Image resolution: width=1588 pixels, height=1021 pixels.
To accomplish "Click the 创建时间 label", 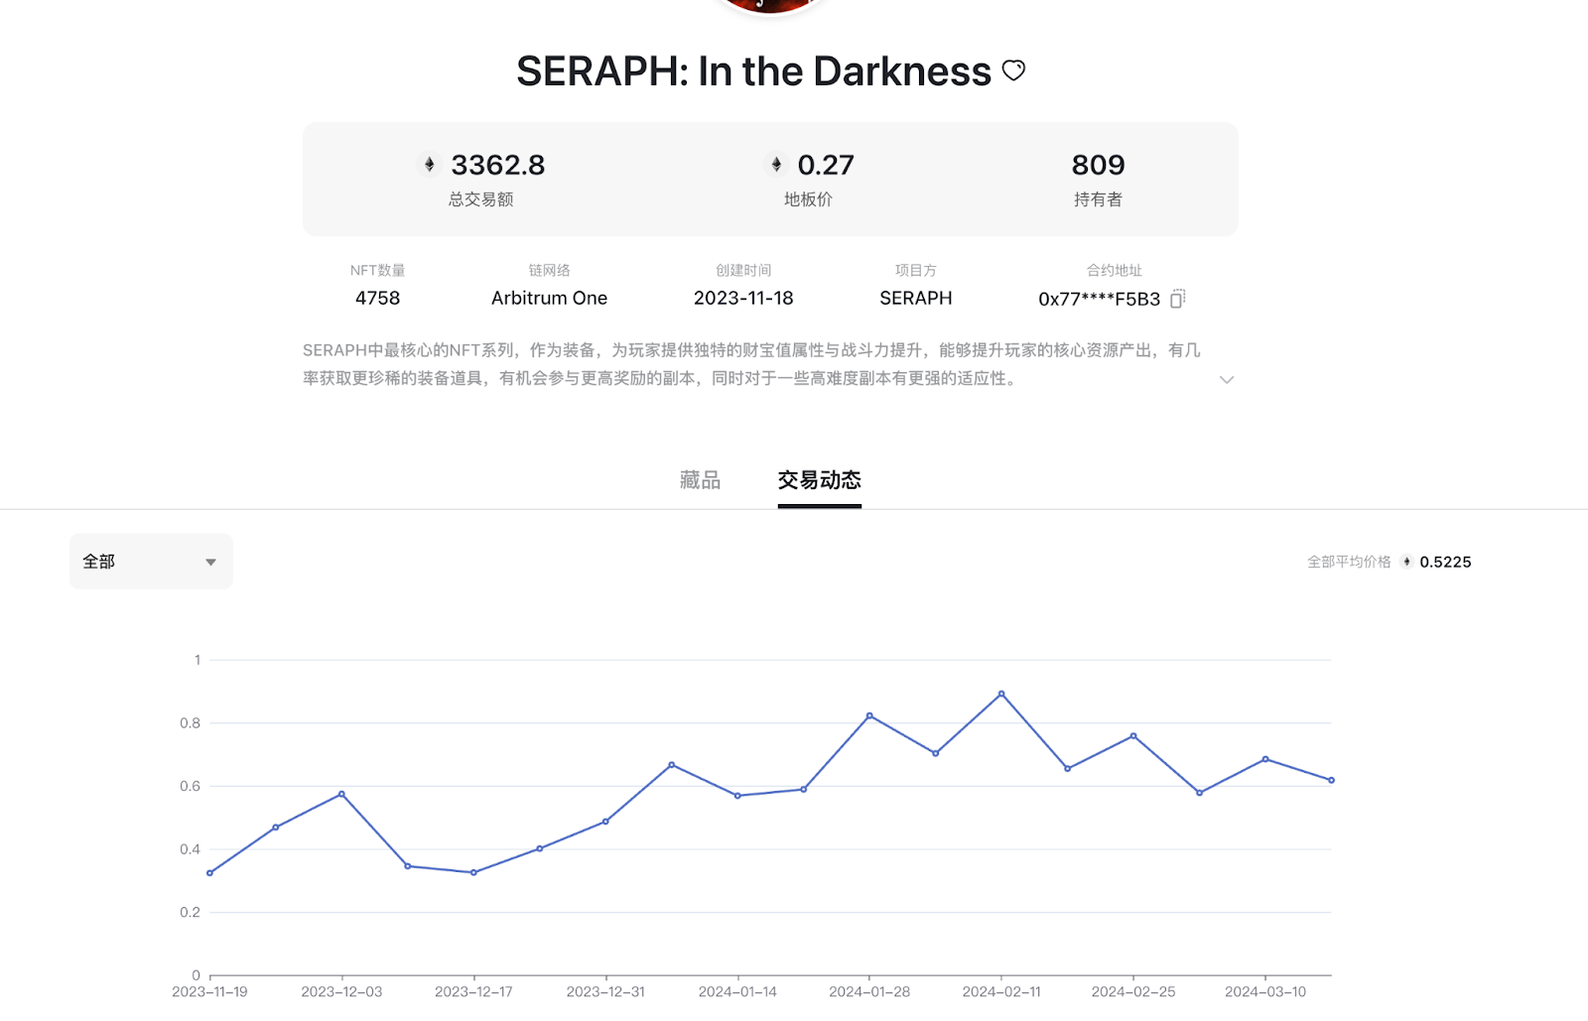I will [743, 270].
